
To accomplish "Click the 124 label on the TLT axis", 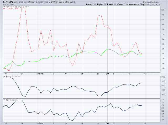I will coord(162,105).
